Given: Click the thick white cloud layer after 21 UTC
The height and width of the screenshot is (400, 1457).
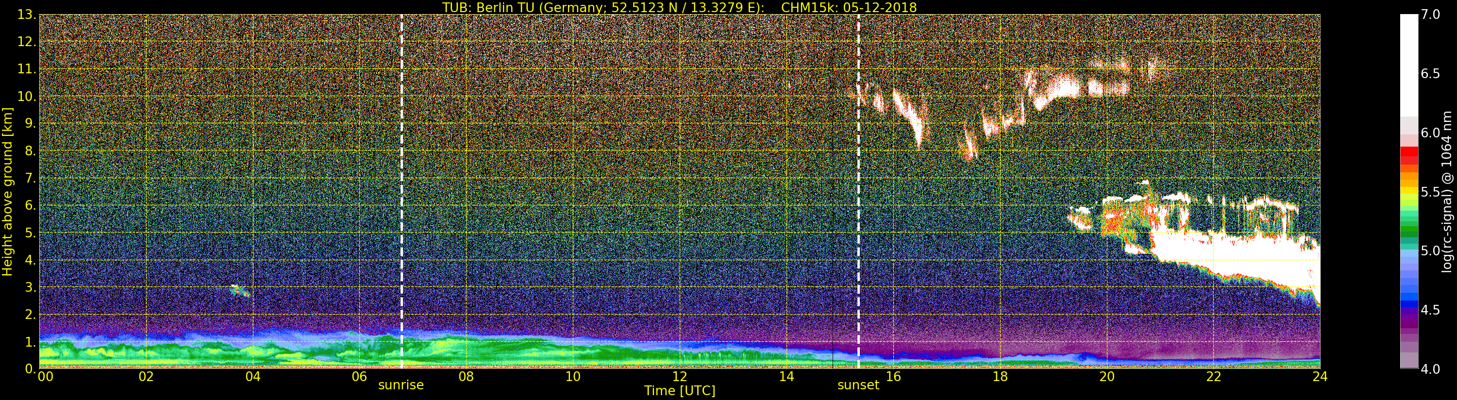Looking at the screenshot, I should [x=1244, y=254].
